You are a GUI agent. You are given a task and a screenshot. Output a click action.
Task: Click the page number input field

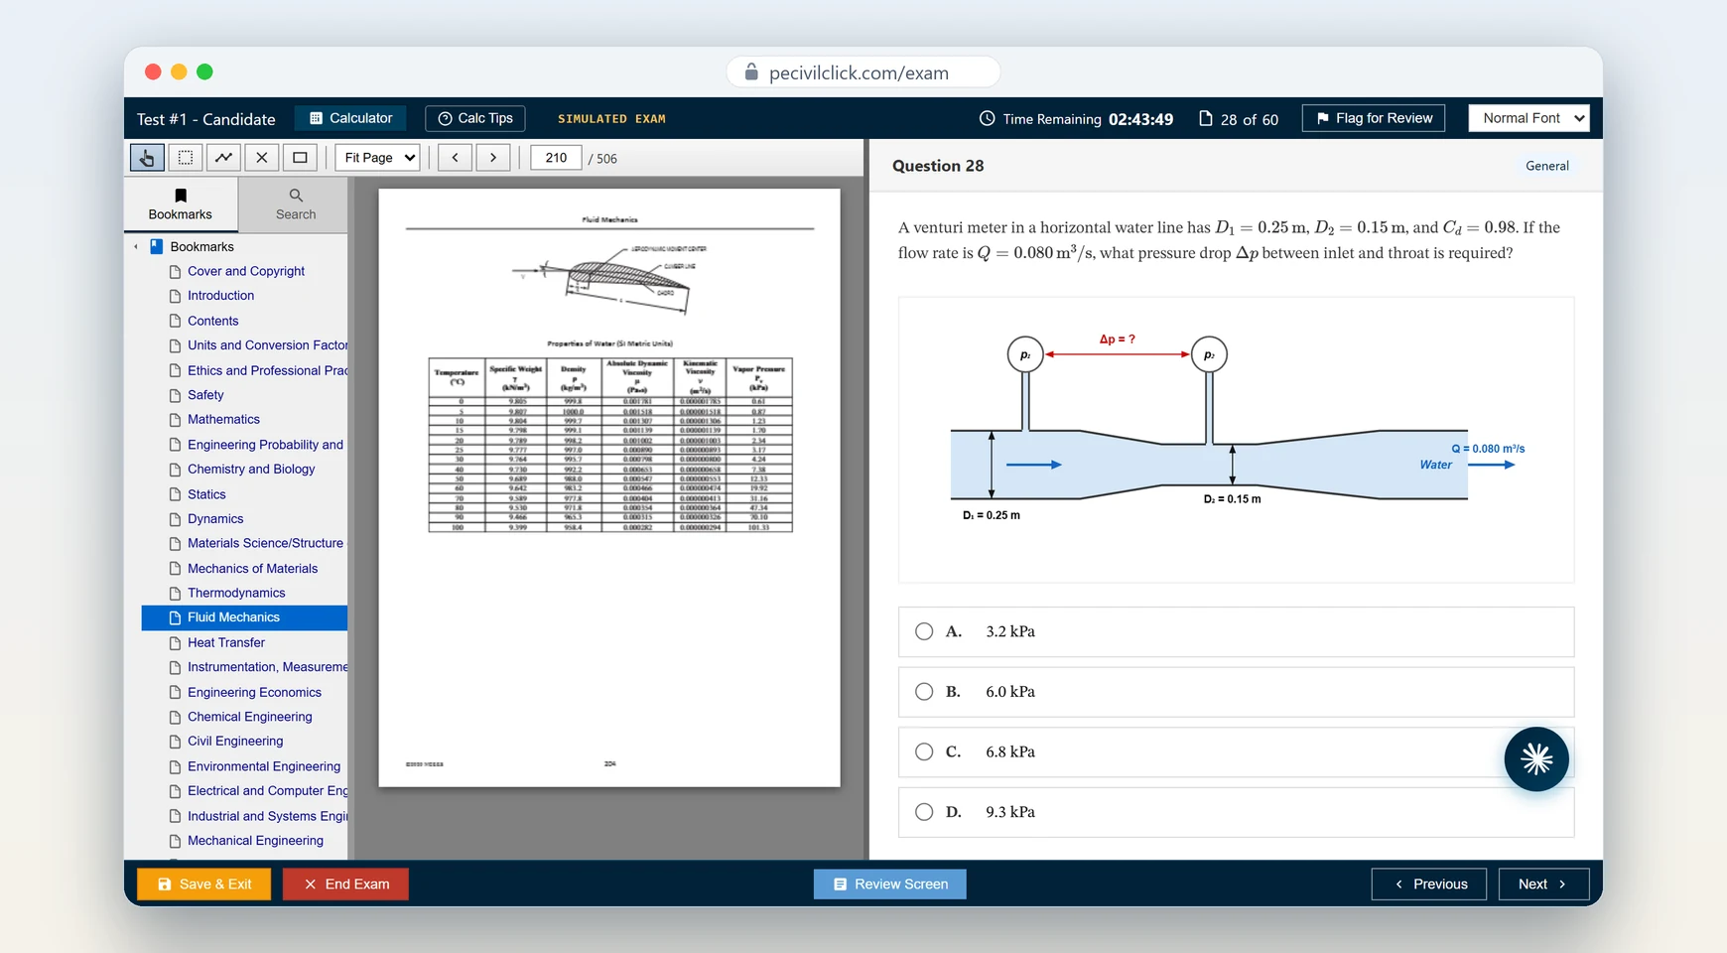pos(557,158)
